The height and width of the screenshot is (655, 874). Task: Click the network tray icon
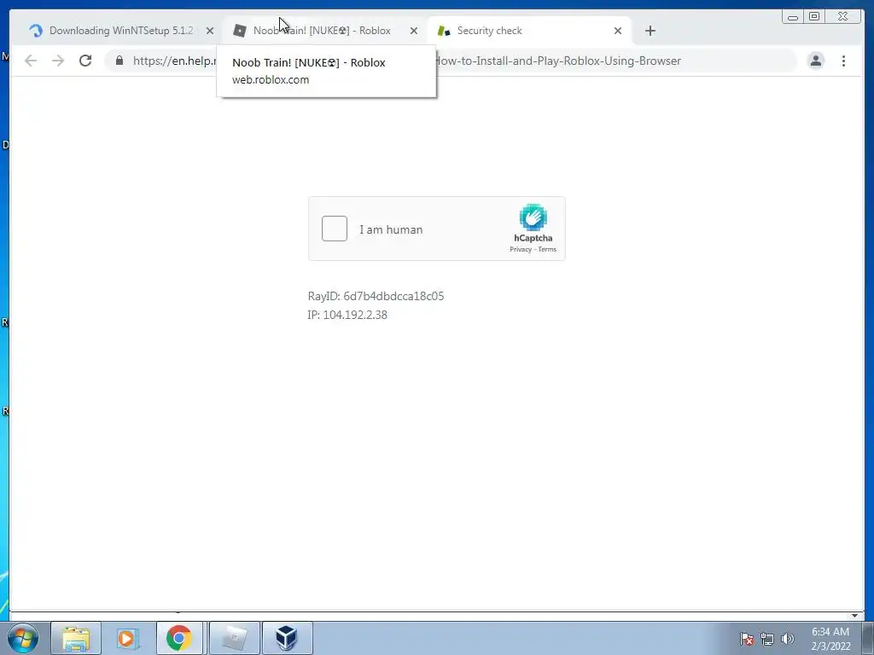pos(767,639)
